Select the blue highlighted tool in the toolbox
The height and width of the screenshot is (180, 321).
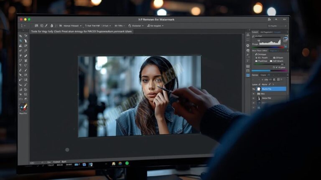click(x=20, y=41)
